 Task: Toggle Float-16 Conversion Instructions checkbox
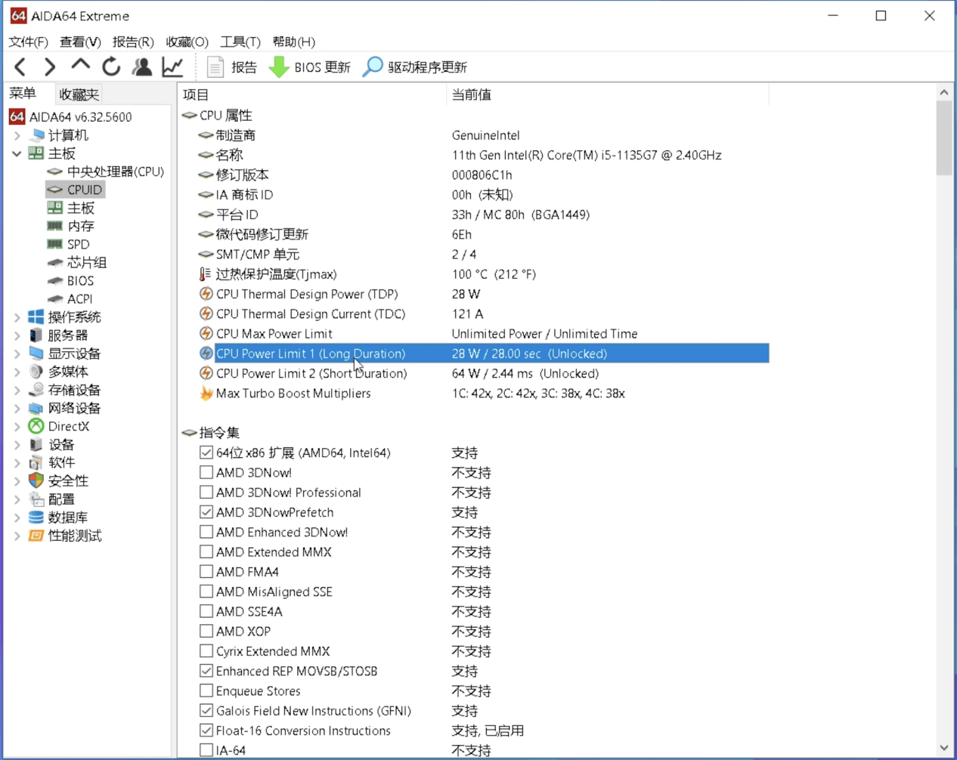click(206, 731)
